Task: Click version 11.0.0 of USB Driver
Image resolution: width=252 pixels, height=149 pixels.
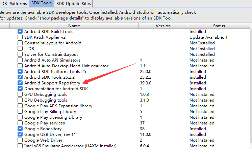Action: click(x=146, y=135)
